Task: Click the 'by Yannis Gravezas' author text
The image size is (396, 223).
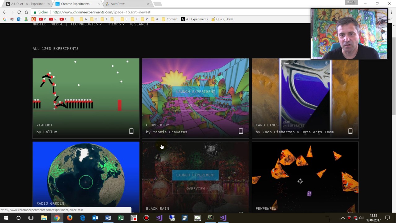Action: tap(166, 132)
